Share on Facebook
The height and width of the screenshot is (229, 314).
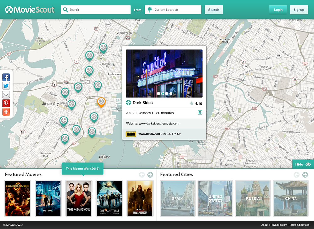6,77
